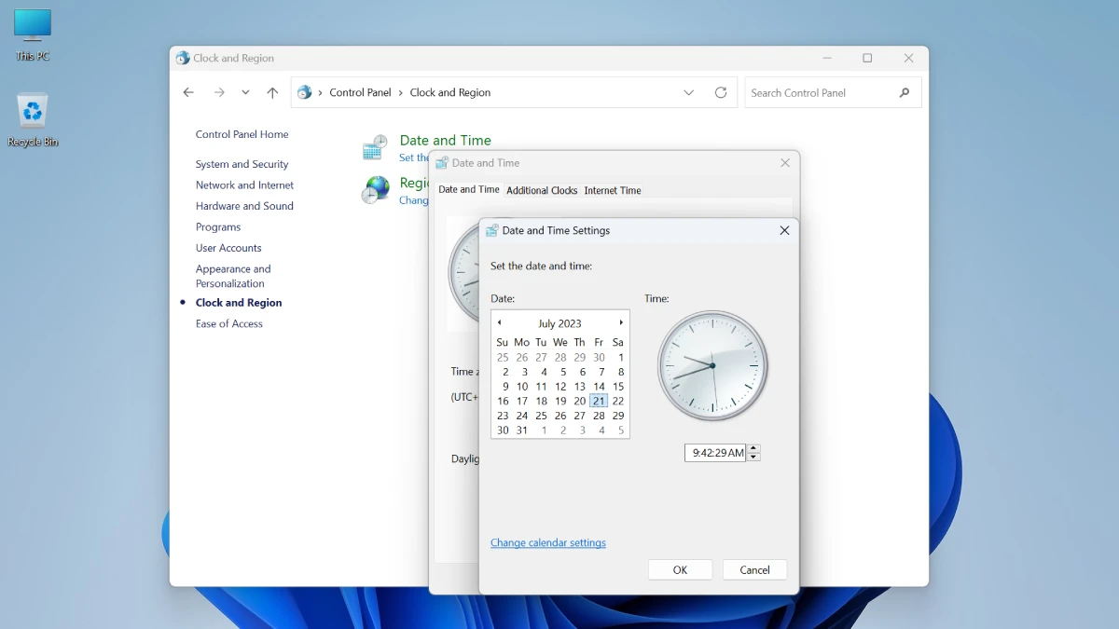Select July 29 in the calendar
The image size is (1119, 629).
pos(618,416)
